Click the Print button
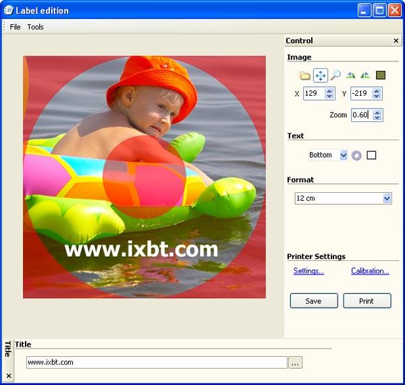405x385 pixels. point(367,301)
